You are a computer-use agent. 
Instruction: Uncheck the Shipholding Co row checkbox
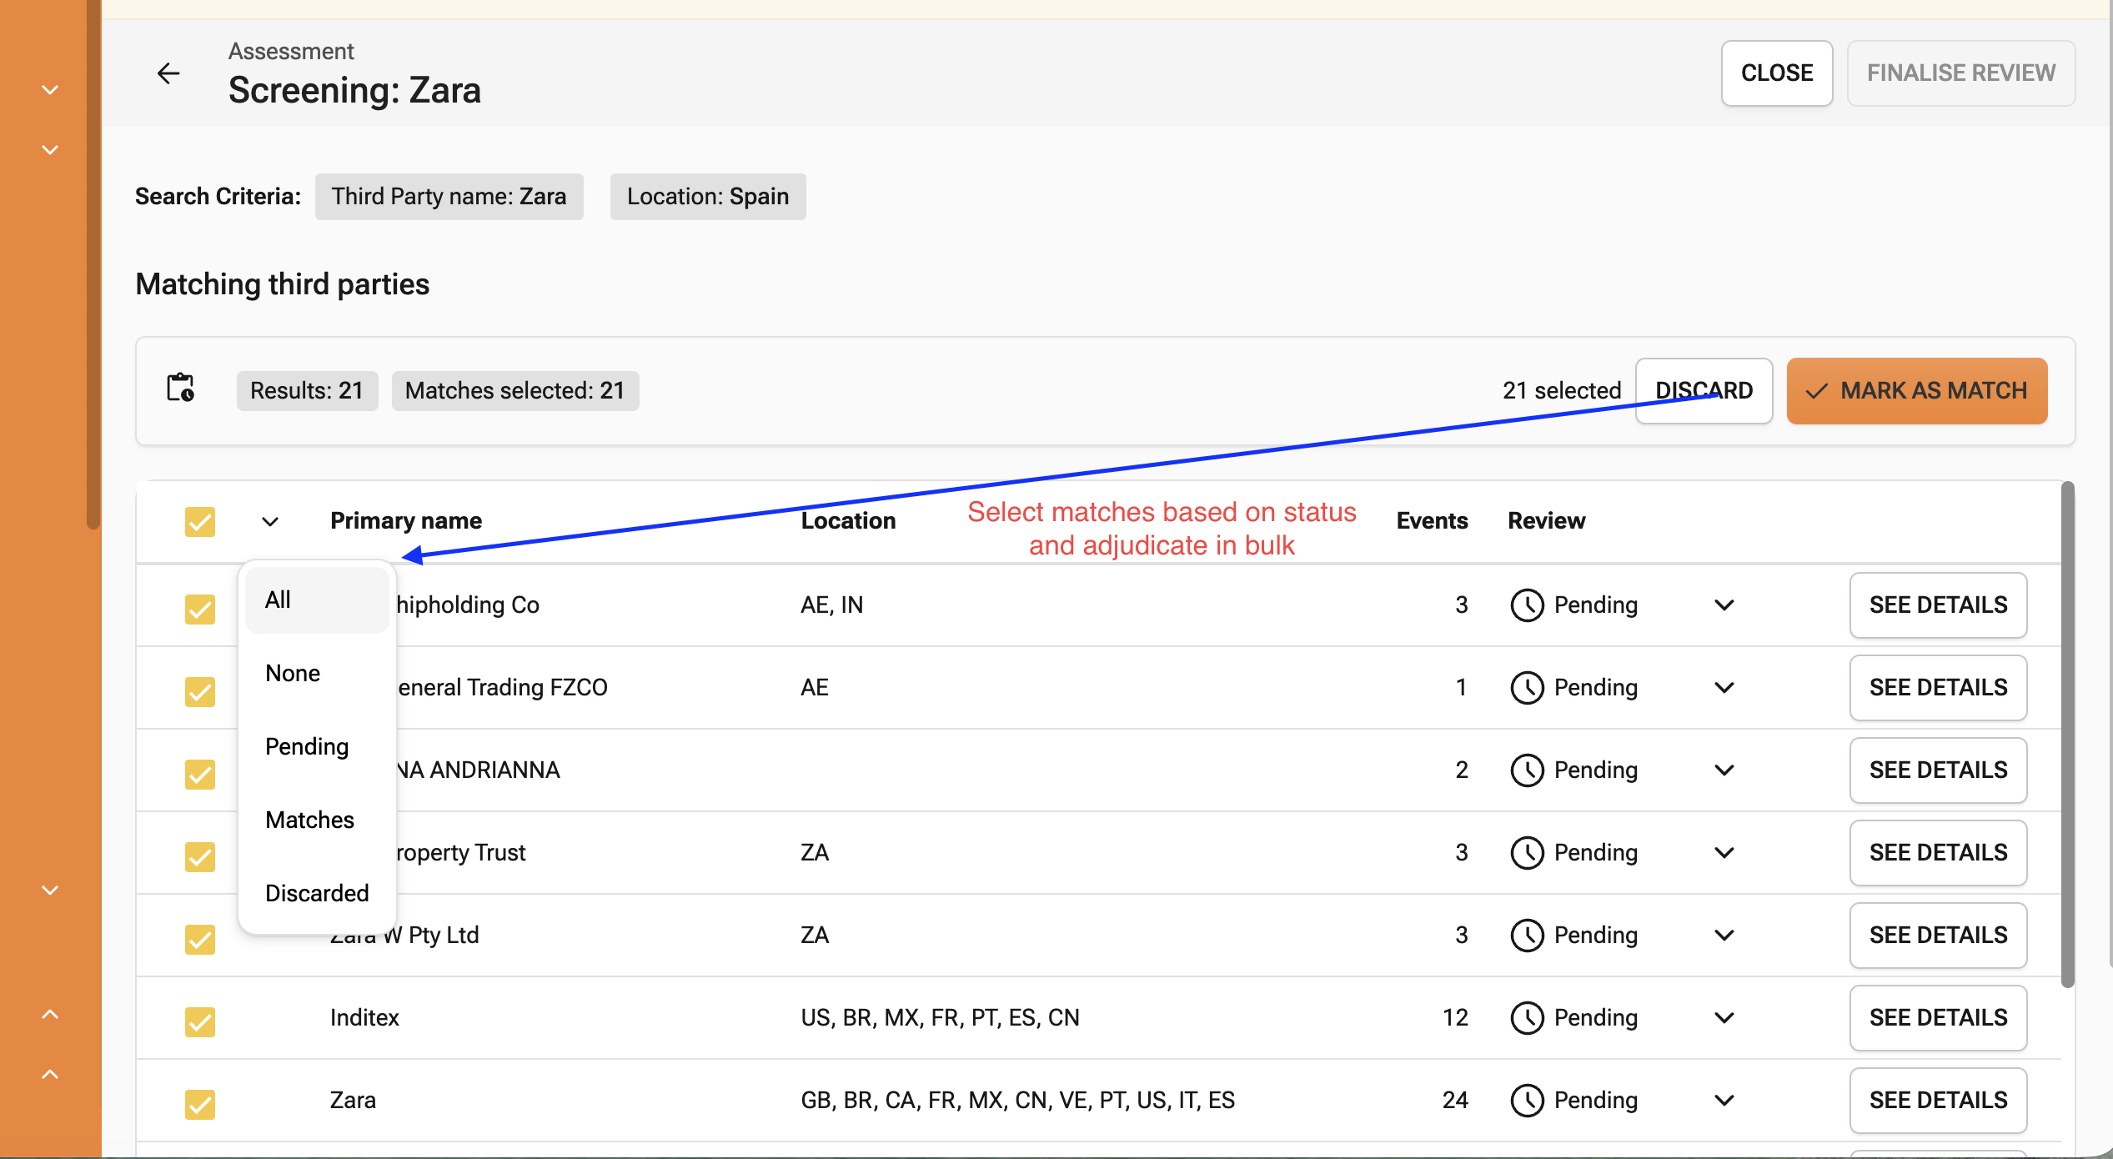pos(200,609)
